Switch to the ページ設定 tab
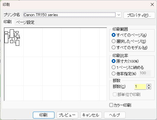The image size is (157, 120). tap(25, 22)
